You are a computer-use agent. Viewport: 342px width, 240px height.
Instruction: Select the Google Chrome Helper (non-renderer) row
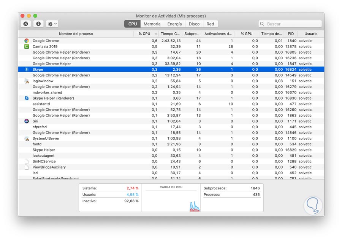(x=171, y=64)
